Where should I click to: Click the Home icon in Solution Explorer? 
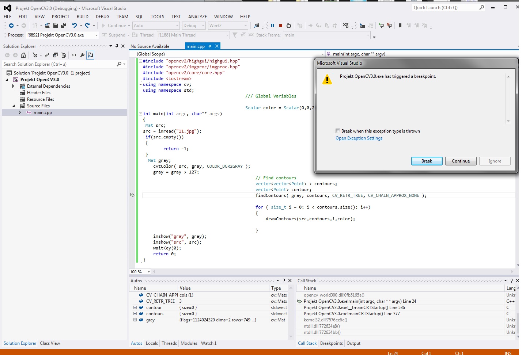(x=23, y=55)
